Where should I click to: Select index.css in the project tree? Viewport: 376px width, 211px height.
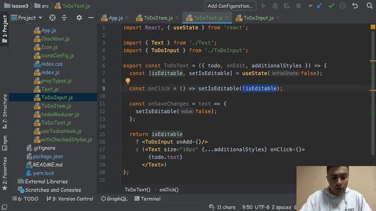click(48, 64)
